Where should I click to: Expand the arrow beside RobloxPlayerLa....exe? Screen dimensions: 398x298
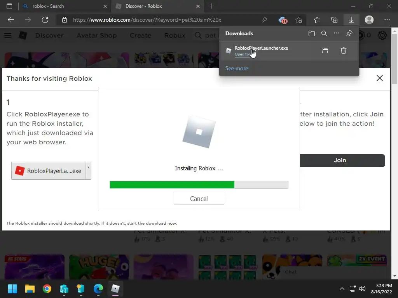(88, 171)
